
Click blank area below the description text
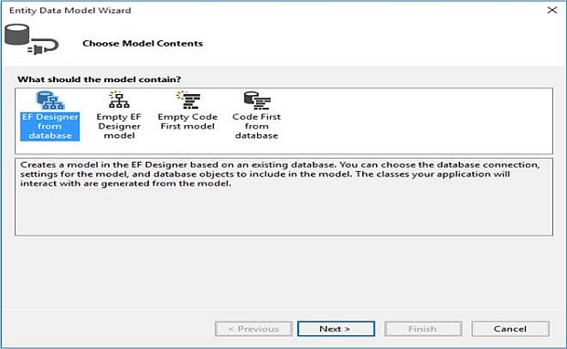pos(283,211)
